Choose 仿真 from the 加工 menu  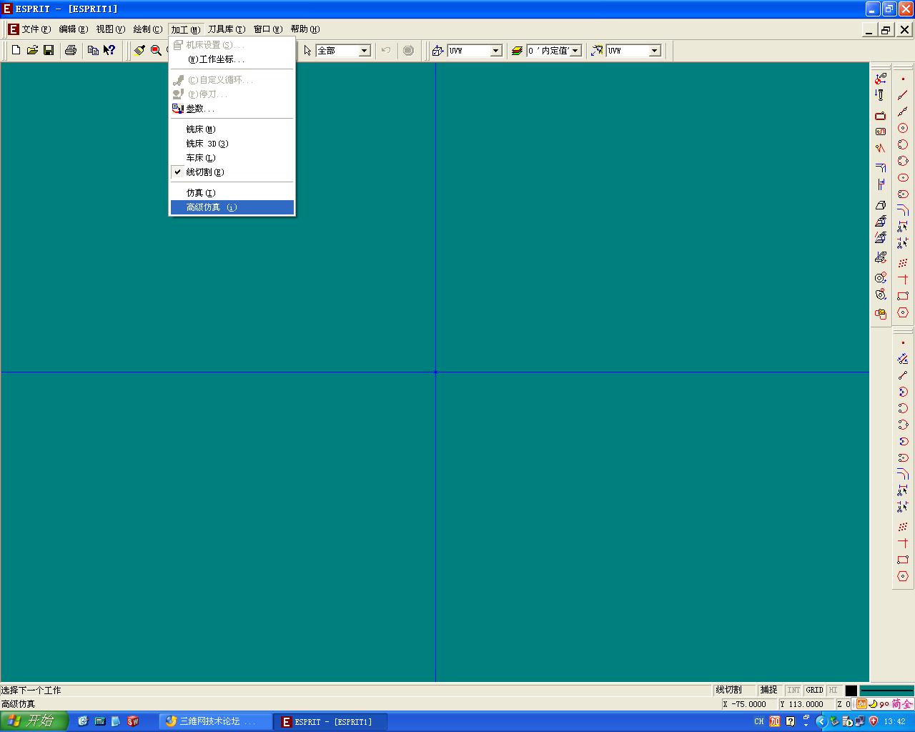click(x=232, y=193)
